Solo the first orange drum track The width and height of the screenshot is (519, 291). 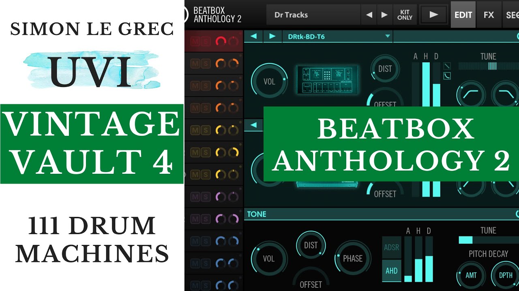[206, 63]
